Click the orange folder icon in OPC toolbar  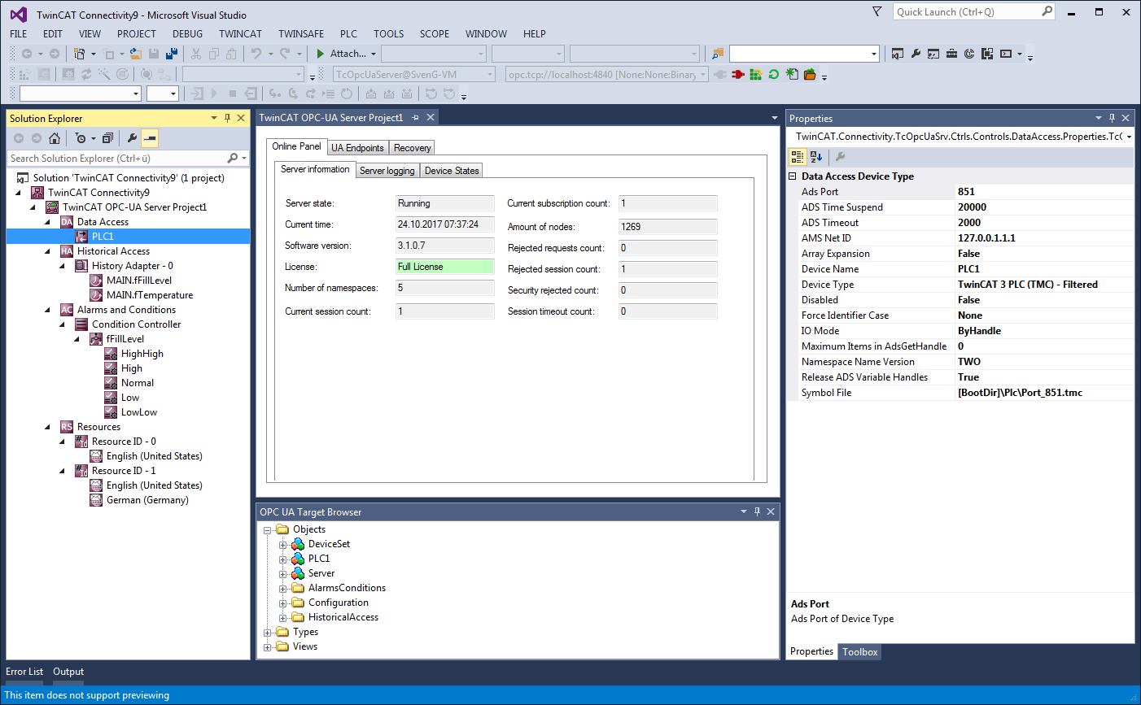(810, 75)
